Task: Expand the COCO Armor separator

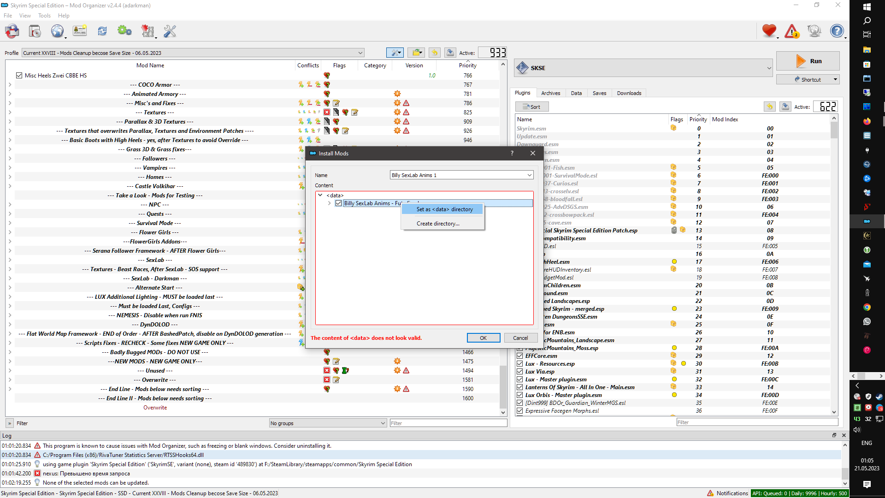Action: (x=10, y=85)
